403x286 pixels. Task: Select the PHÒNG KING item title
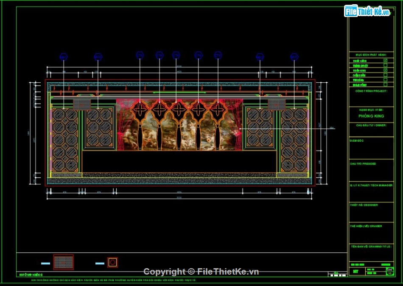[371, 116]
